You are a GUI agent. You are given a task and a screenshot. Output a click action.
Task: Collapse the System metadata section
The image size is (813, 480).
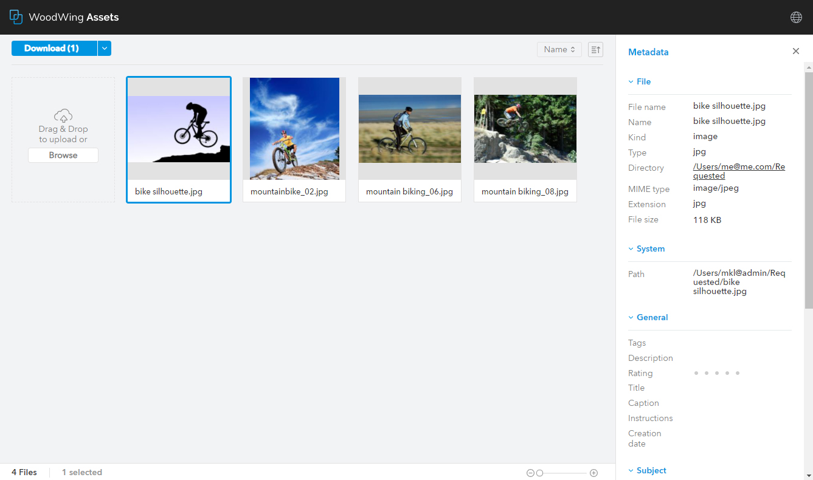pos(632,249)
